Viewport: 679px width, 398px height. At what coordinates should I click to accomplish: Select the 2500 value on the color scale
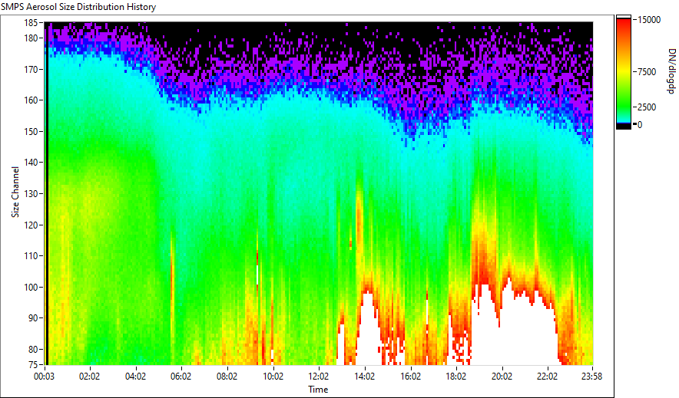click(x=647, y=107)
